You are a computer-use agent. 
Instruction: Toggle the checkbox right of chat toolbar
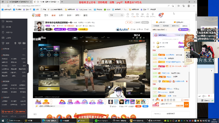(x=182, y=100)
